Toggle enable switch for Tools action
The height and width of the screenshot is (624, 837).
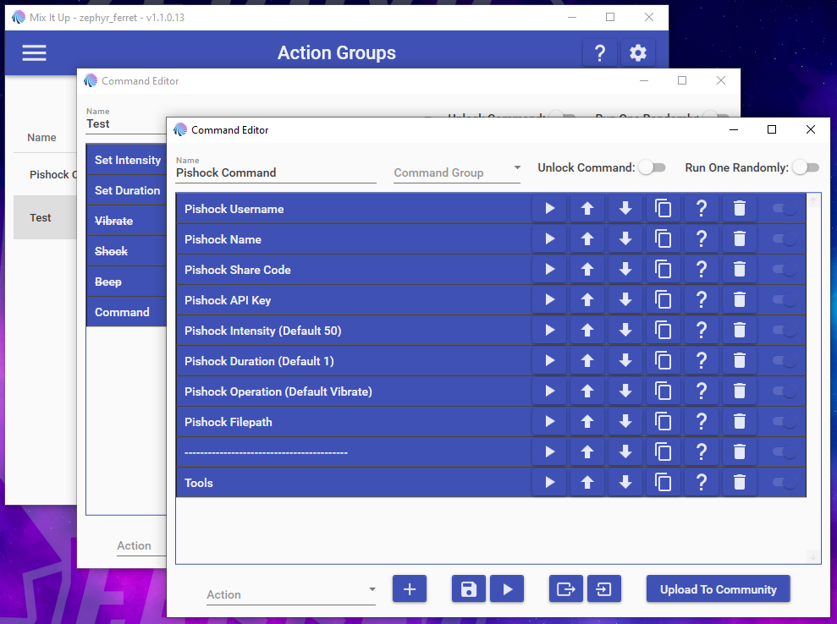785,482
